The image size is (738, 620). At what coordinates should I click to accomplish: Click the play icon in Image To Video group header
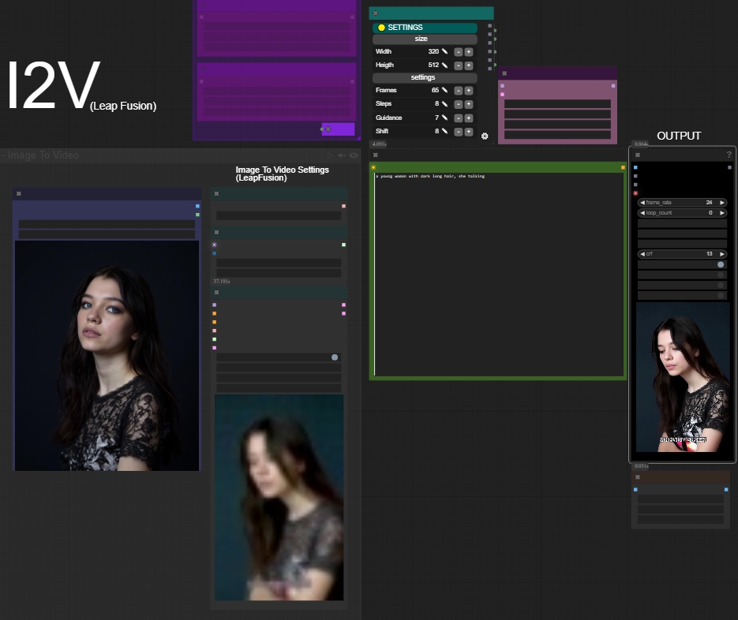click(330, 155)
